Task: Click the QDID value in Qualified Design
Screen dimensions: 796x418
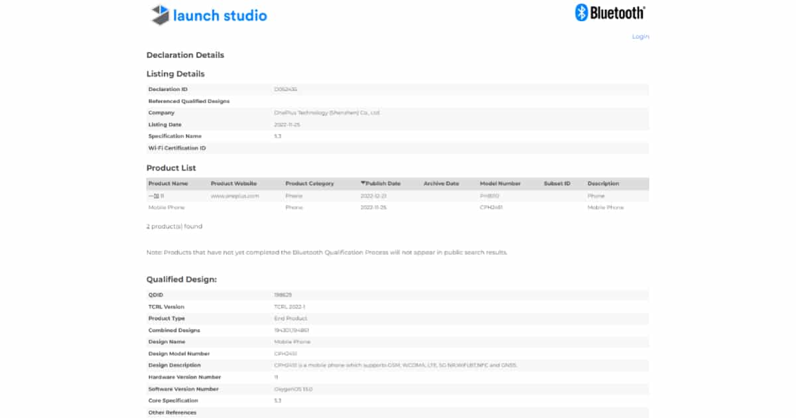Action: (283, 294)
